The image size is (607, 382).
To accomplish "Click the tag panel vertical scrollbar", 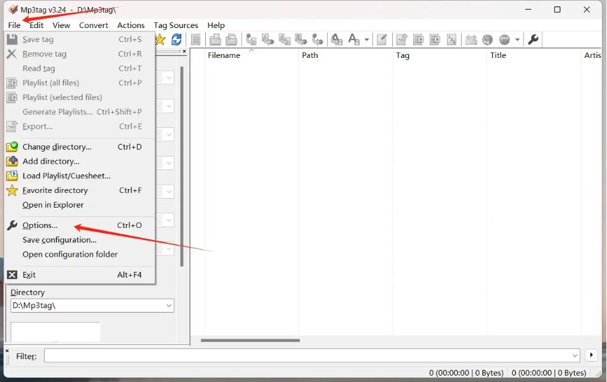I will tap(182, 166).
